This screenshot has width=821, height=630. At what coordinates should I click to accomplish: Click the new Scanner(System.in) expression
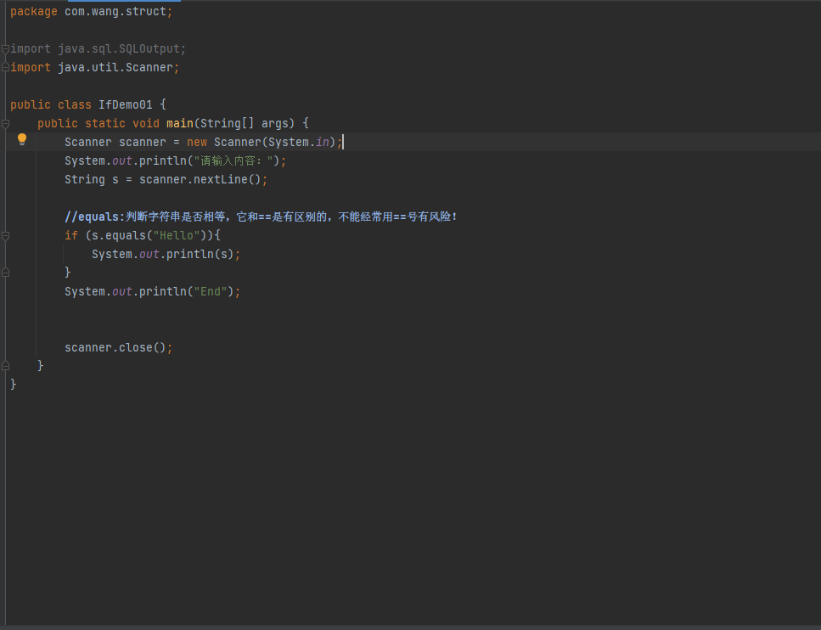tap(261, 142)
